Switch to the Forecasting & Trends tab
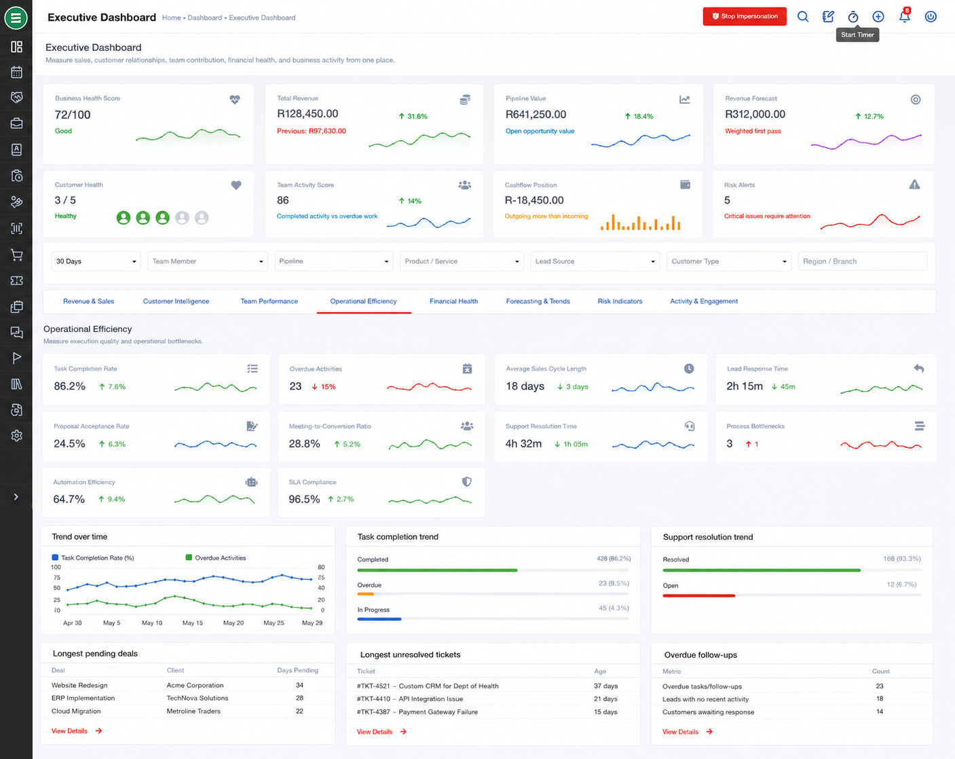Image resolution: width=955 pixels, height=759 pixels. click(538, 301)
